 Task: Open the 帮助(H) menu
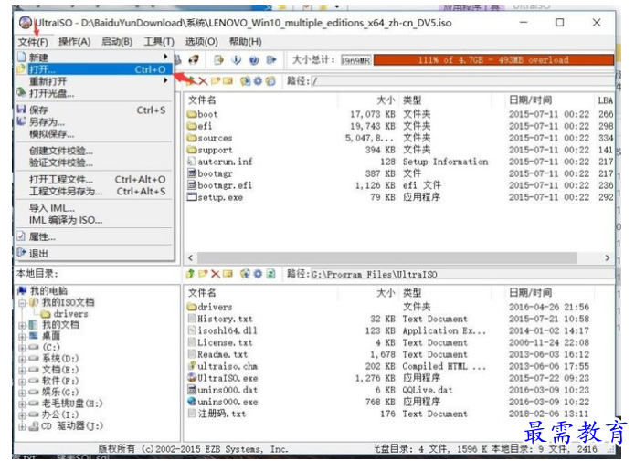[x=246, y=42]
